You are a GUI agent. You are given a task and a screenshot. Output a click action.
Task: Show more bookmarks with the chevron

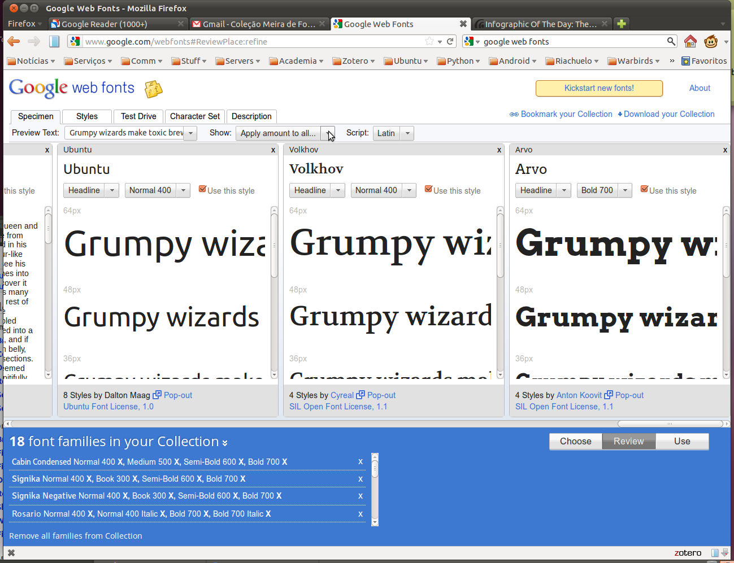coord(672,61)
